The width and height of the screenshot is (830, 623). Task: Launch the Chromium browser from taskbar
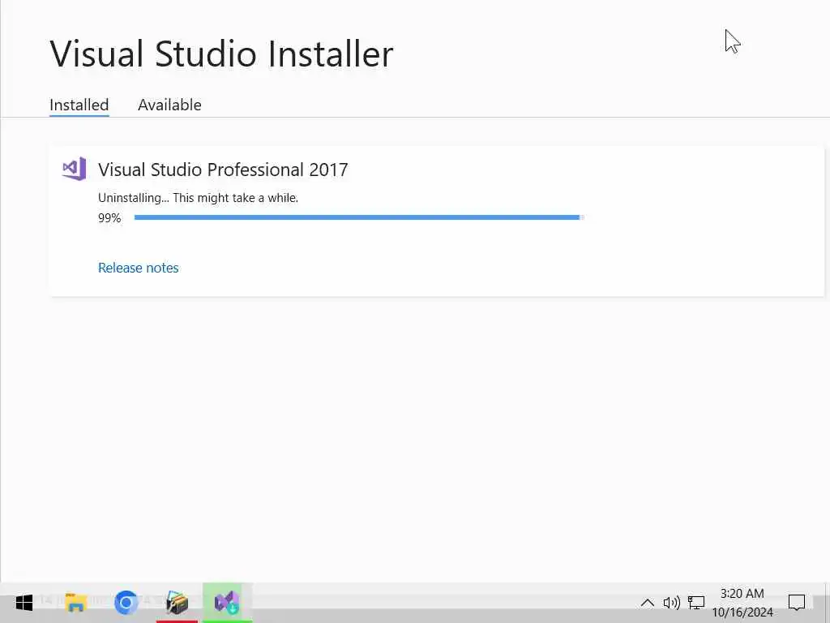point(126,603)
